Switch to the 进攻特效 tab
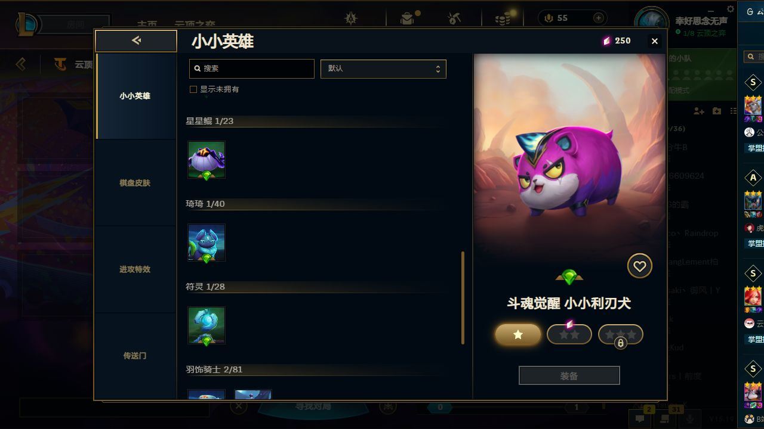This screenshot has height=429, width=764. pyautogui.click(x=135, y=269)
